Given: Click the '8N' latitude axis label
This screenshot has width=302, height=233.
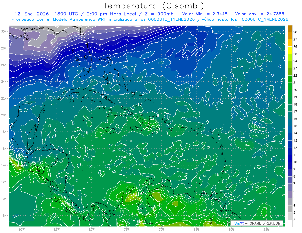Looking at the screenshot, I should click(x=5, y=215).
